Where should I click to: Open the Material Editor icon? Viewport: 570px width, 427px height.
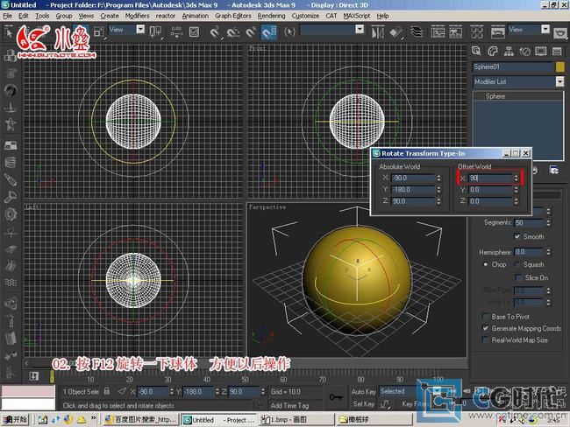pos(476,32)
